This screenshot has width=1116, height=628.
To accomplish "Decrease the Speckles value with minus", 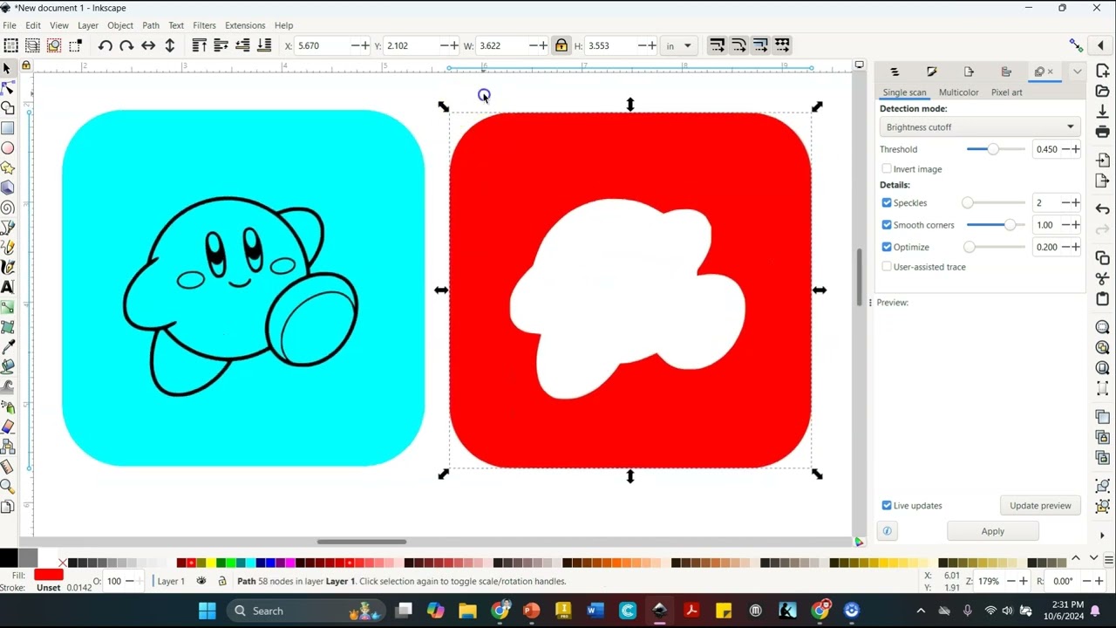I will 1065,202.
